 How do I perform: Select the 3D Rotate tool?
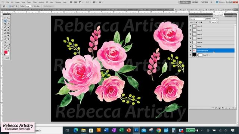pos(5,45)
